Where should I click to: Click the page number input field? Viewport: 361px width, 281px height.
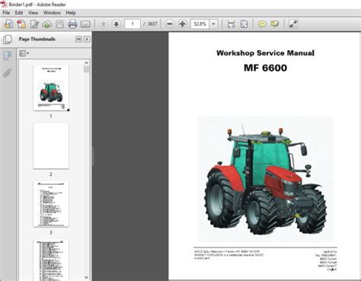click(x=133, y=24)
